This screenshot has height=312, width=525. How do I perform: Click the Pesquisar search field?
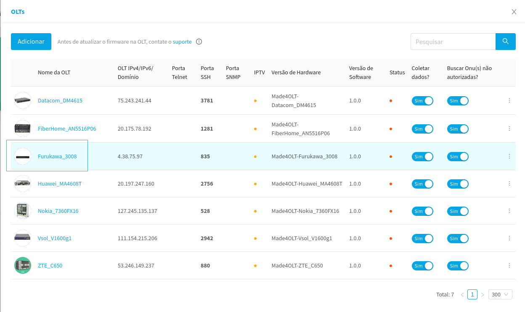pos(453,42)
